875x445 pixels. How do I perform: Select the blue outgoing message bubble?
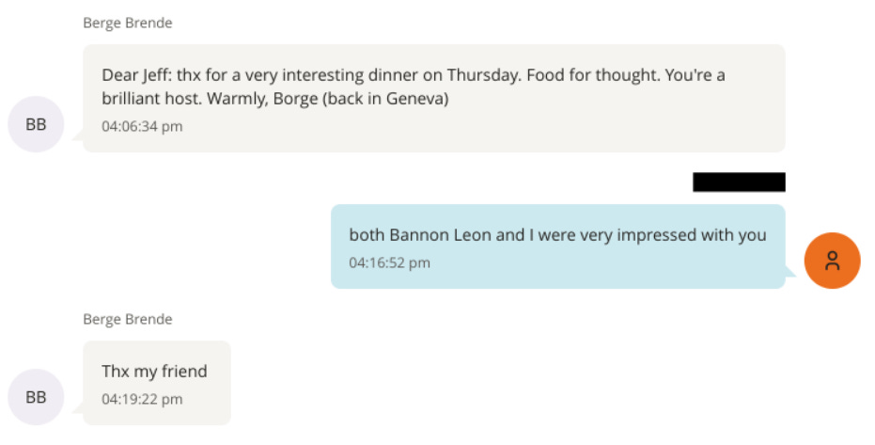point(557,246)
